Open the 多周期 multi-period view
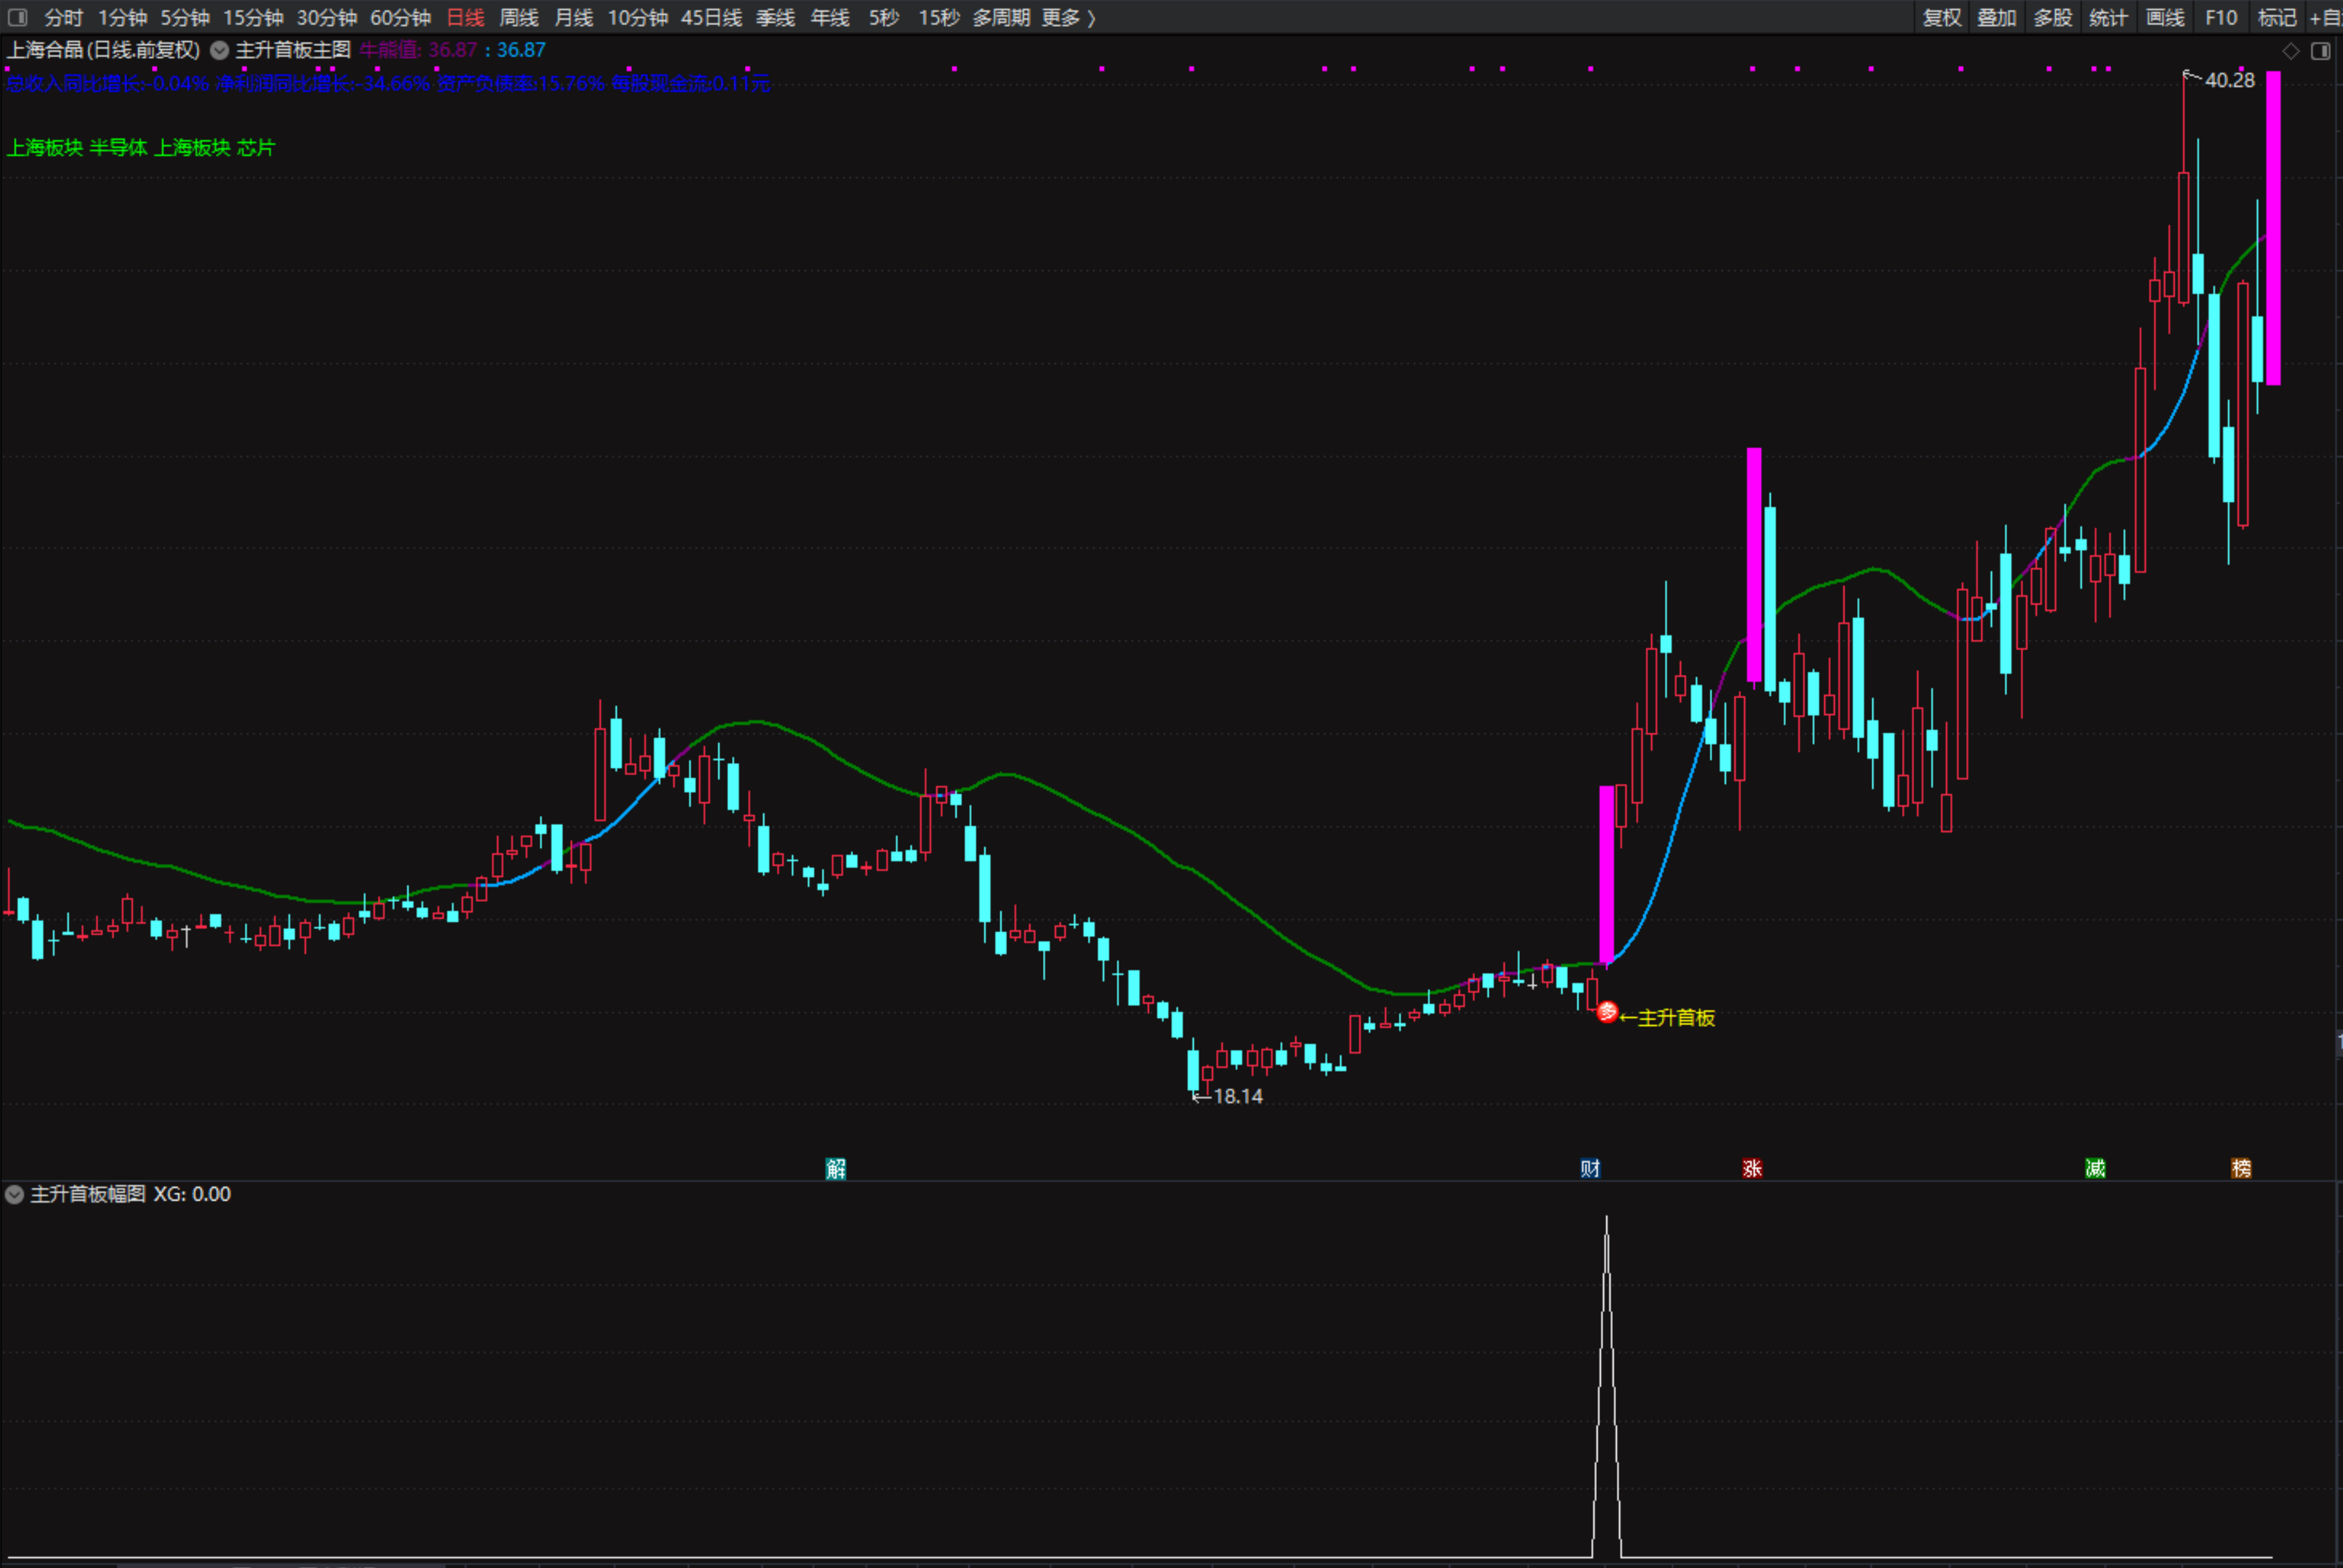The image size is (2343, 1568). [x=1001, y=18]
